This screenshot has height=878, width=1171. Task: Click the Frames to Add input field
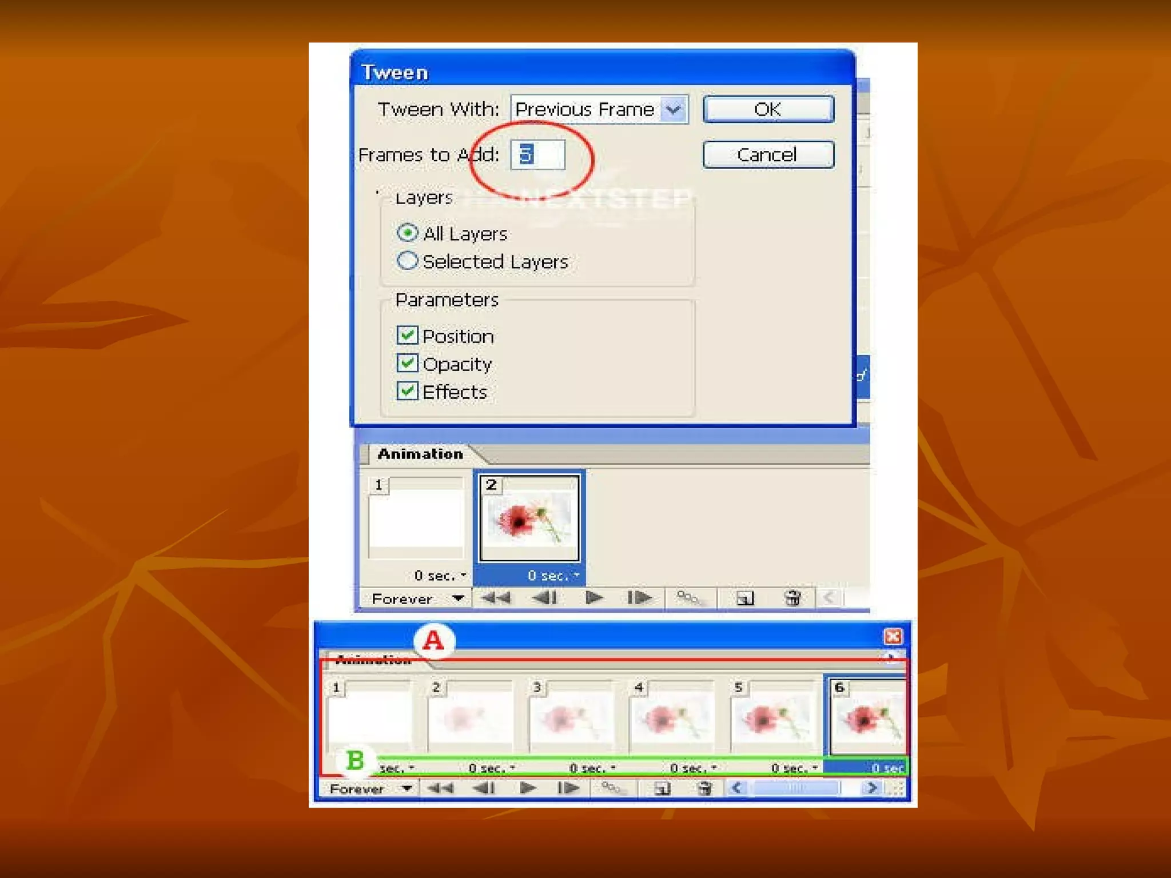pos(537,154)
